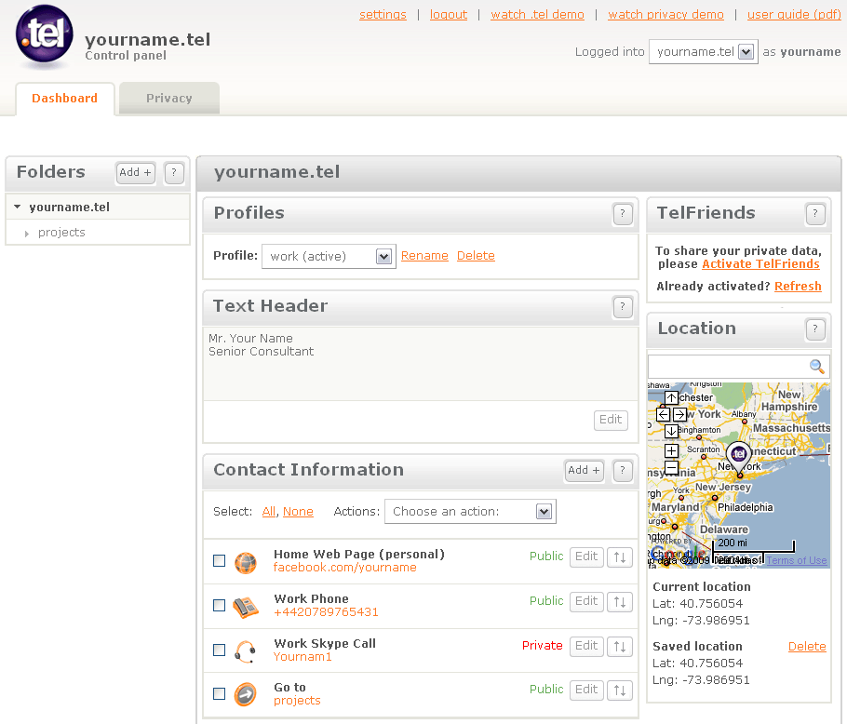
Task: Open help for the TelFriends panel
Action: point(815,215)
